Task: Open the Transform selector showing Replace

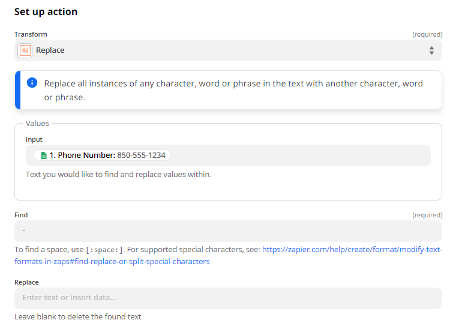Action: click(228, 50)
